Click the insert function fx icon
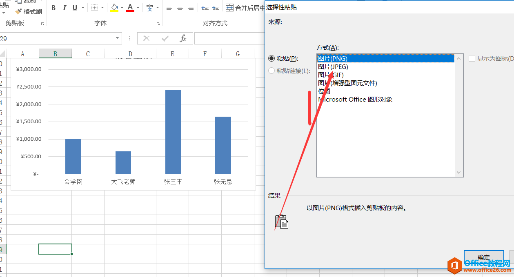The width and height of the screenshot is (514, 277). [x=182, y=38]
